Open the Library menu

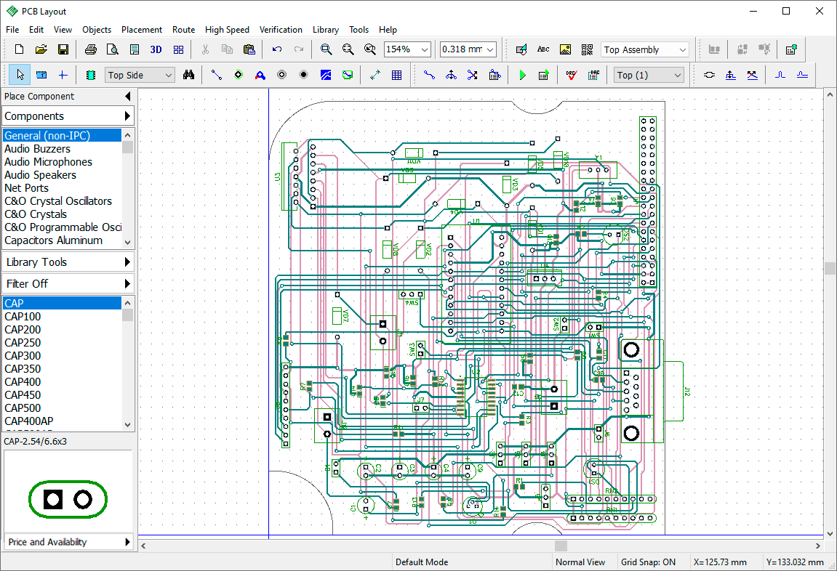[x=326, y=30]
